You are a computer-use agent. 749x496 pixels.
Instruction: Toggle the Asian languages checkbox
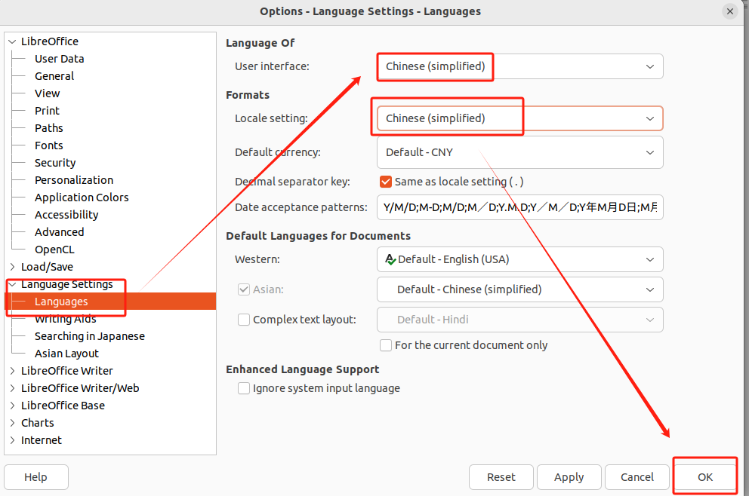[244, 289]
